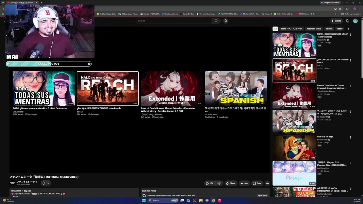Screen dimensions: 363x204
Task: Open saúl va a ser papá sidebar thumbnail
Action: click(x=294, y=148)
